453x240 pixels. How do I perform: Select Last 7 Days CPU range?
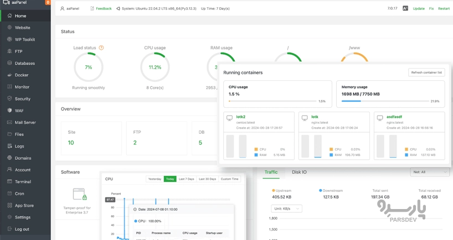tap(186, 179)
